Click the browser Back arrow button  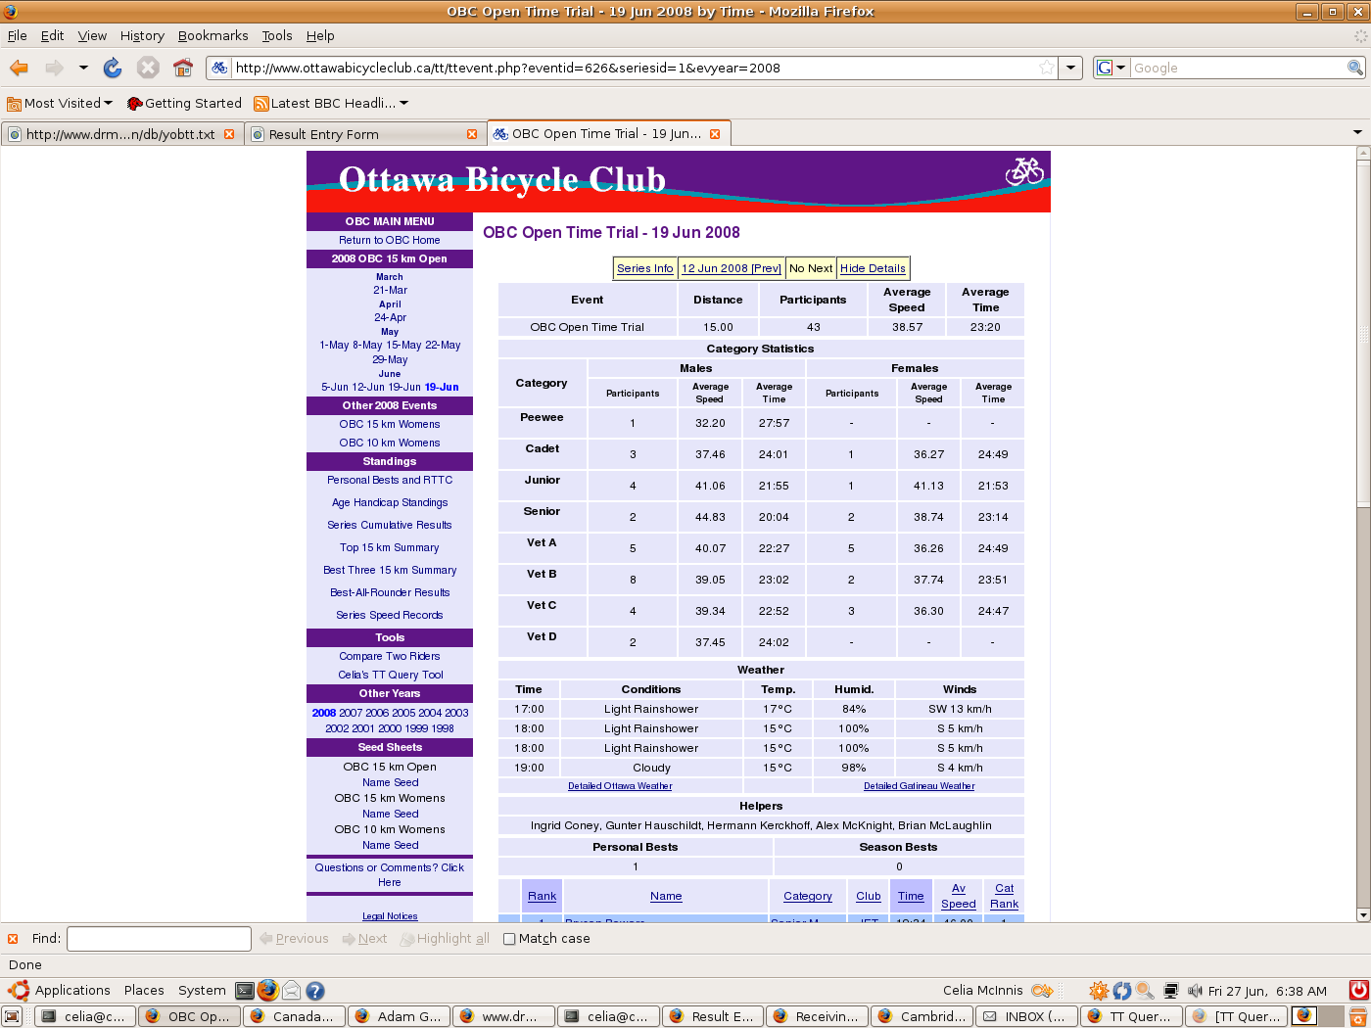(20, 68)
